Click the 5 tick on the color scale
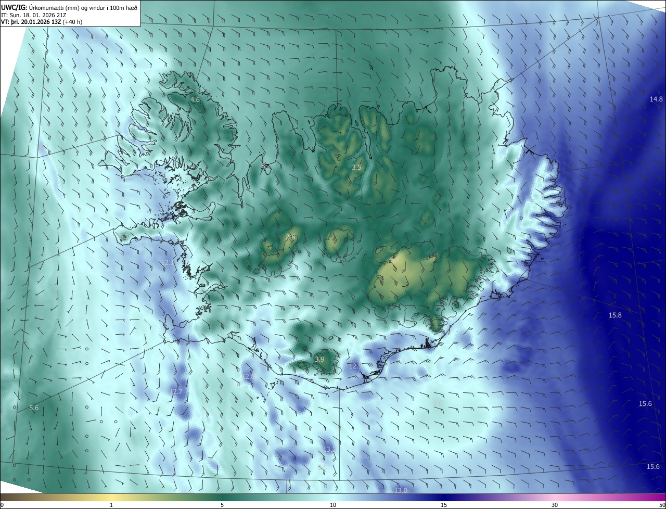This screenshot has width=666, height=509. 222,505
